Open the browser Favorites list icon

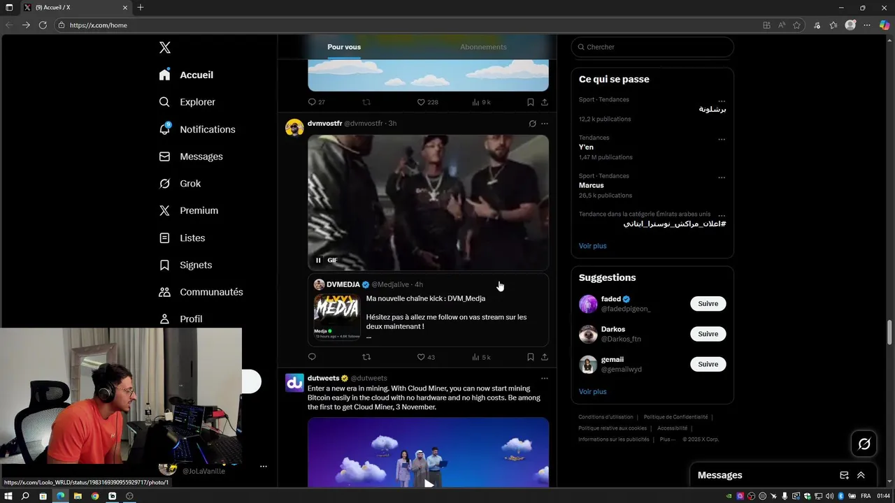[x=833, y=25]
